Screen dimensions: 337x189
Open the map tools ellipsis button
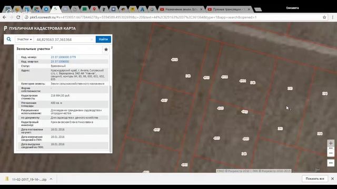coord(331,163)
